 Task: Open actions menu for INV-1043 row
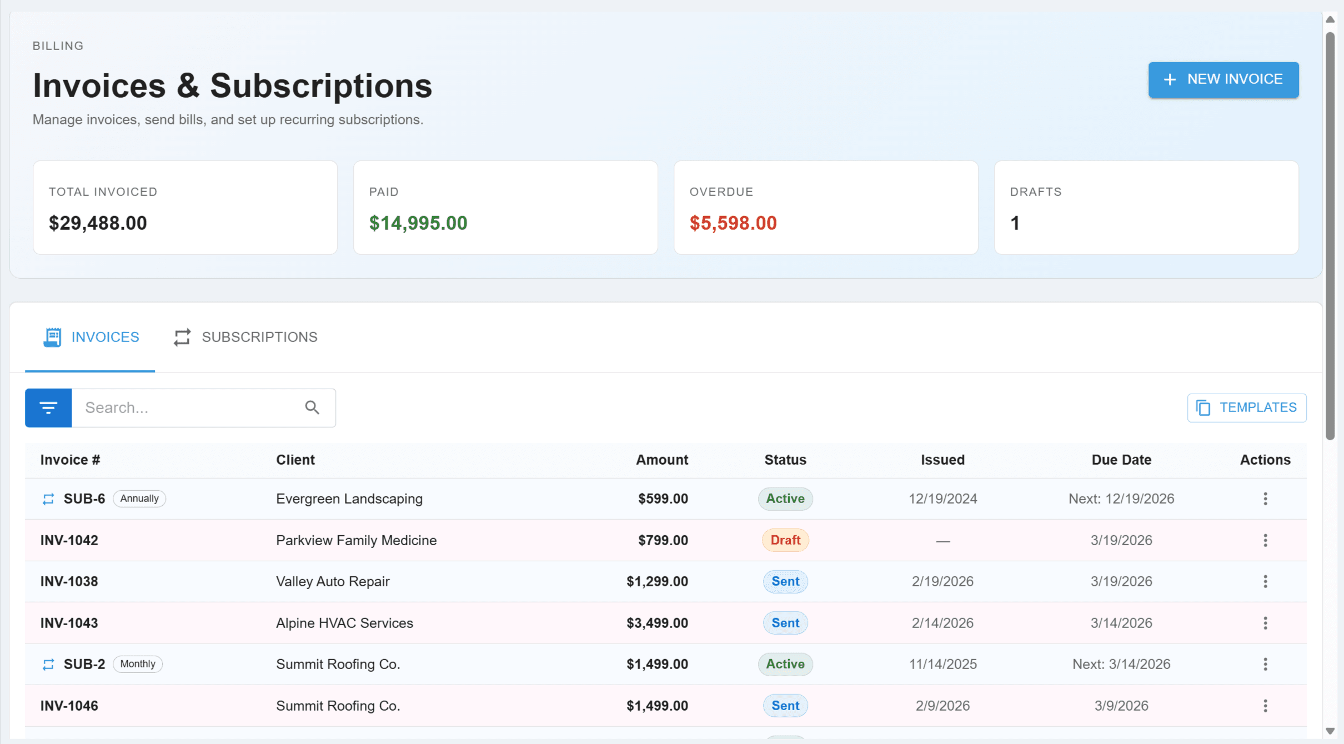tap(1265, 623)
